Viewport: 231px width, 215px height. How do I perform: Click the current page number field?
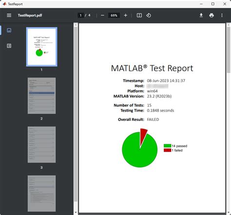click(80, 16)
